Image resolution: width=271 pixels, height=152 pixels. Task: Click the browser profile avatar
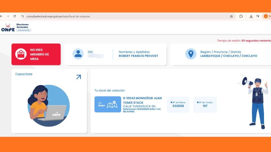(266, 16)
